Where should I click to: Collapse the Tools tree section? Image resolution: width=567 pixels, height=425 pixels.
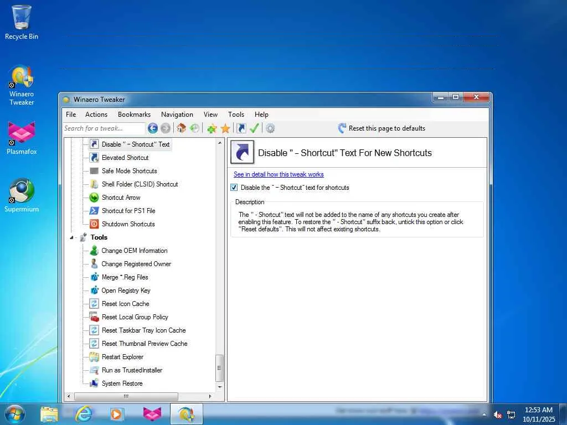pos(71,237)
